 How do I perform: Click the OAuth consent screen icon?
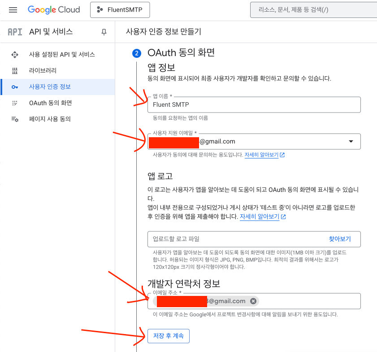click(x=15, y=103)
